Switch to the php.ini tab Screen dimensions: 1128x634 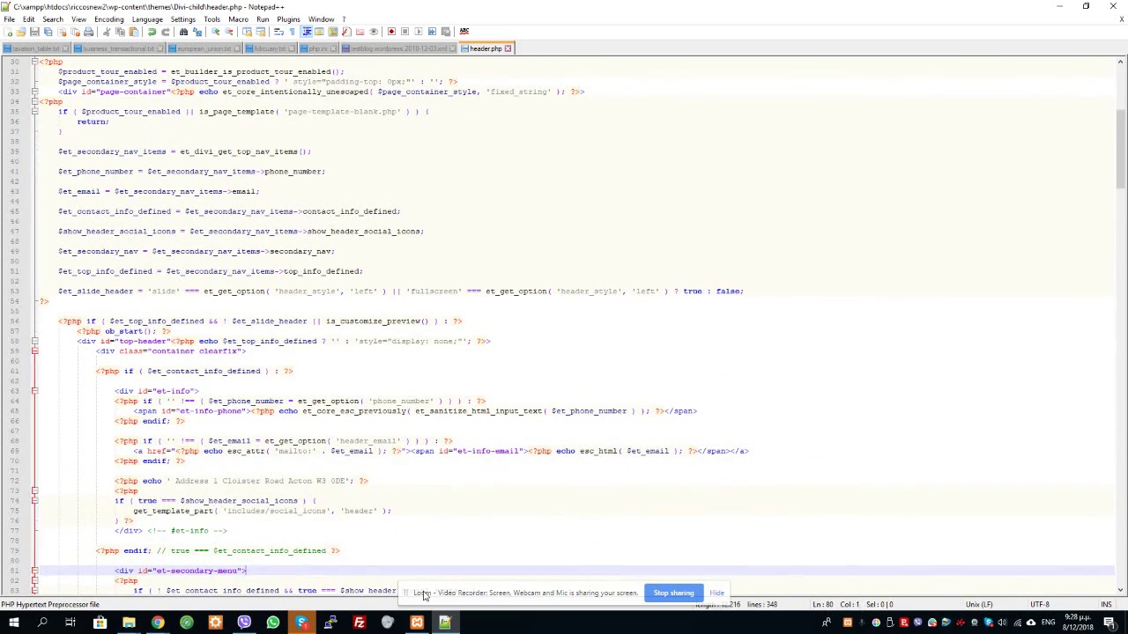[x=318, y=48]
